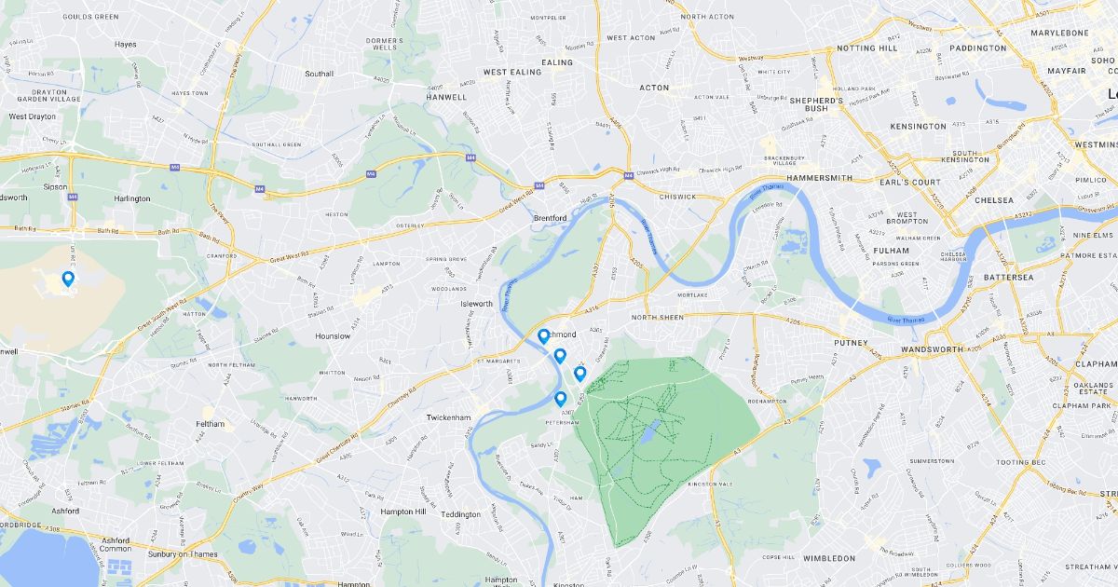Select the Southall place label
This screenshot has height=587, width=1118.
(x=319, y=74)
